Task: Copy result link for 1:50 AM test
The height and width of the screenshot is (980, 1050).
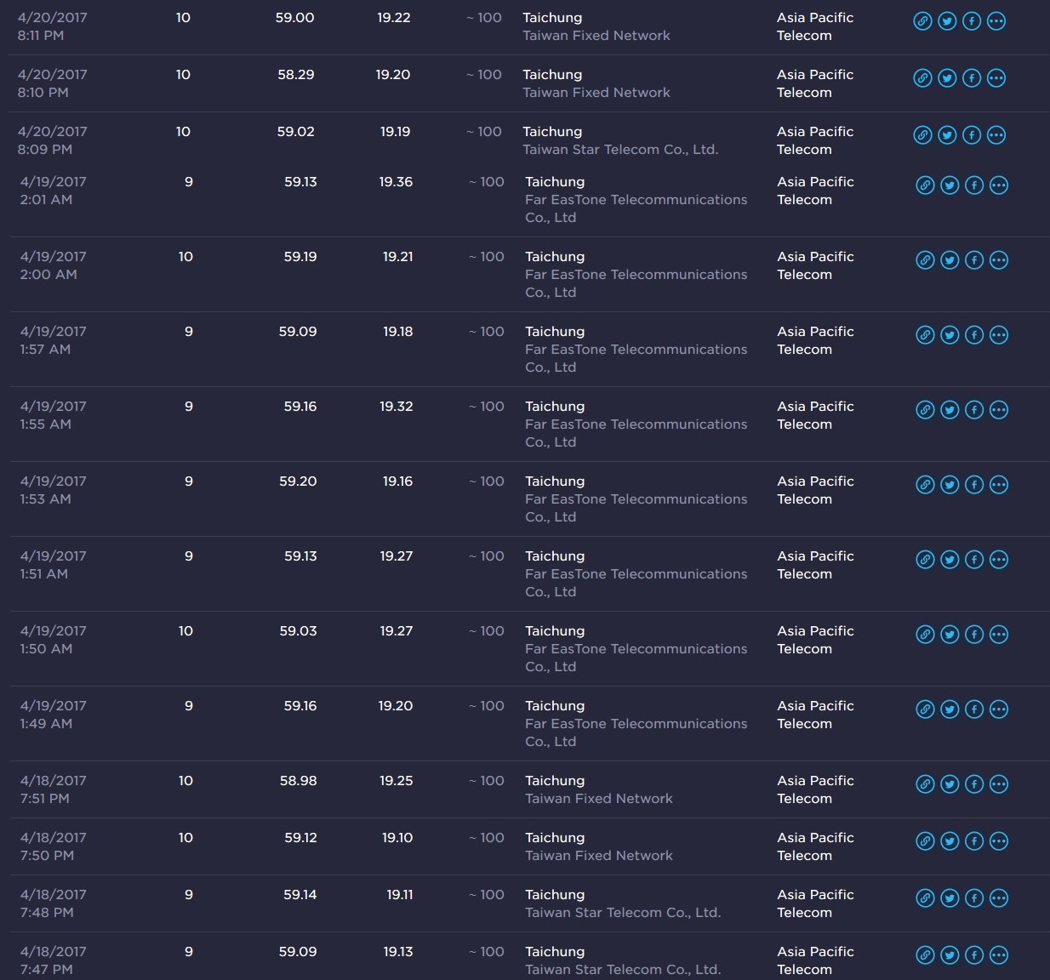Action: (x=925, y=635)
